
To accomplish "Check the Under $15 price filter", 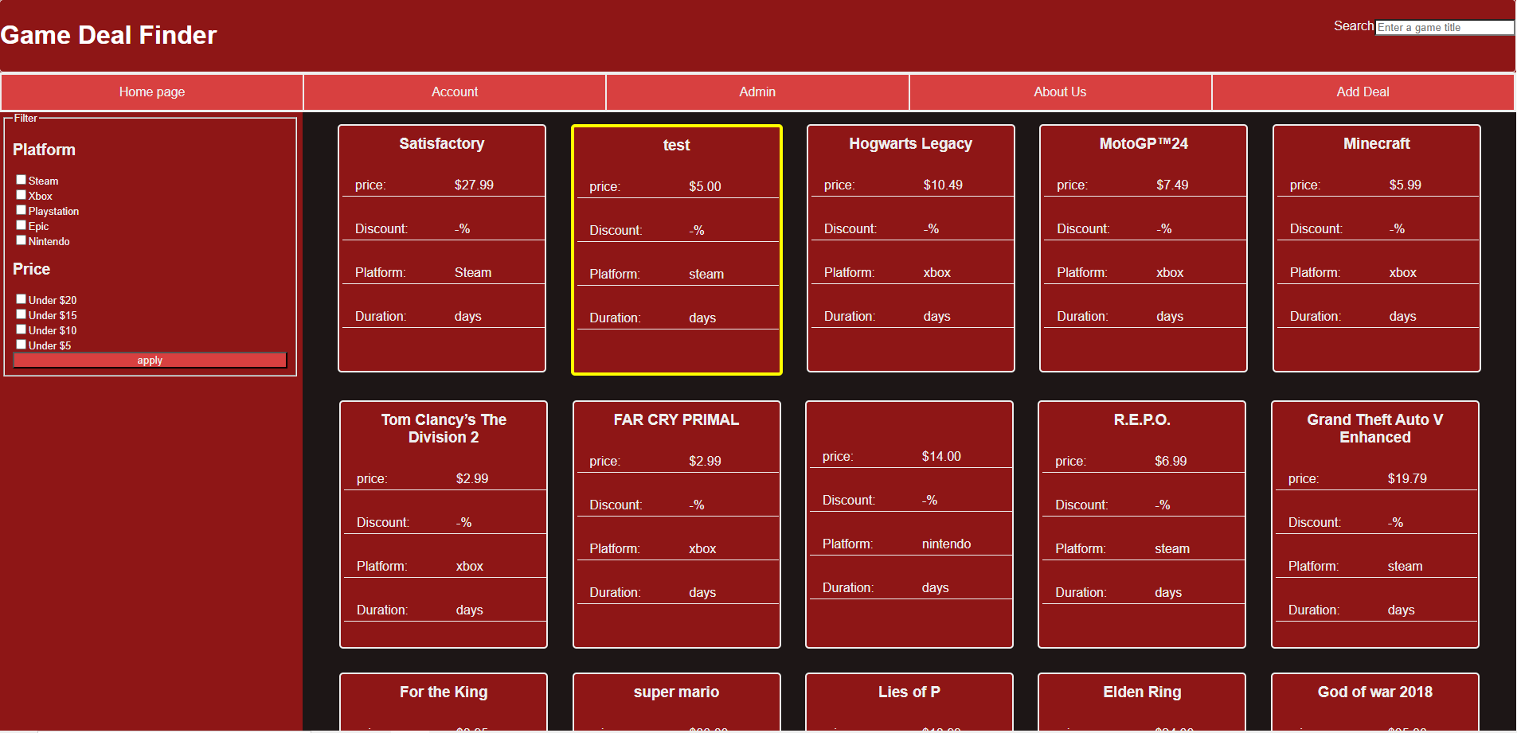I will click(21, 314).
